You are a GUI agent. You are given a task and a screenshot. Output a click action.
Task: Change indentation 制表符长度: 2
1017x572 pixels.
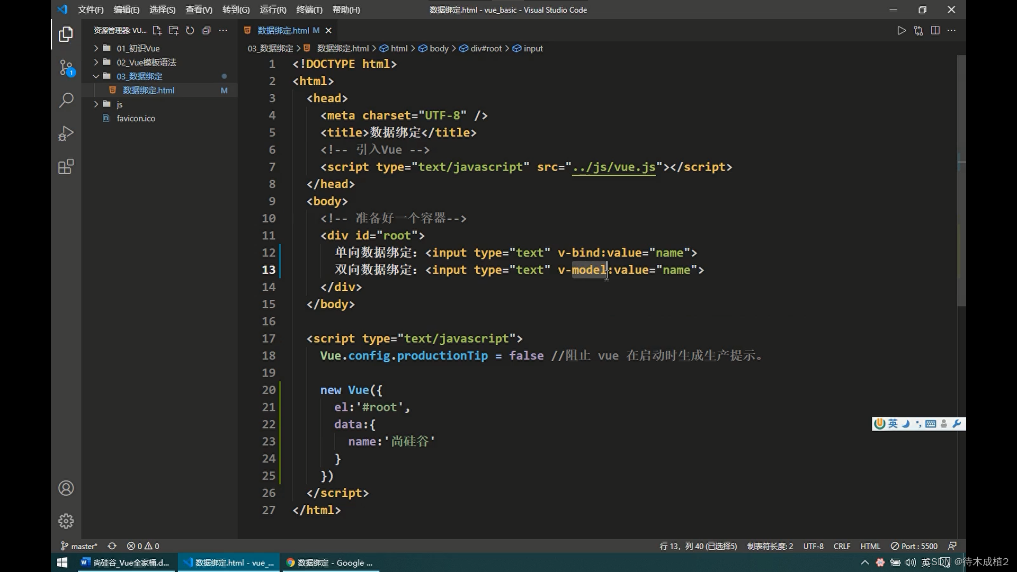[x=770, y=546]
